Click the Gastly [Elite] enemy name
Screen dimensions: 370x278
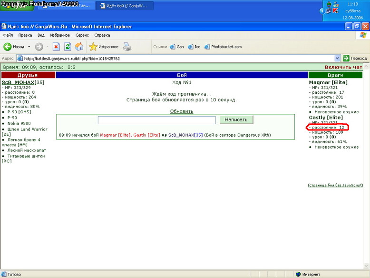[326, 118]
